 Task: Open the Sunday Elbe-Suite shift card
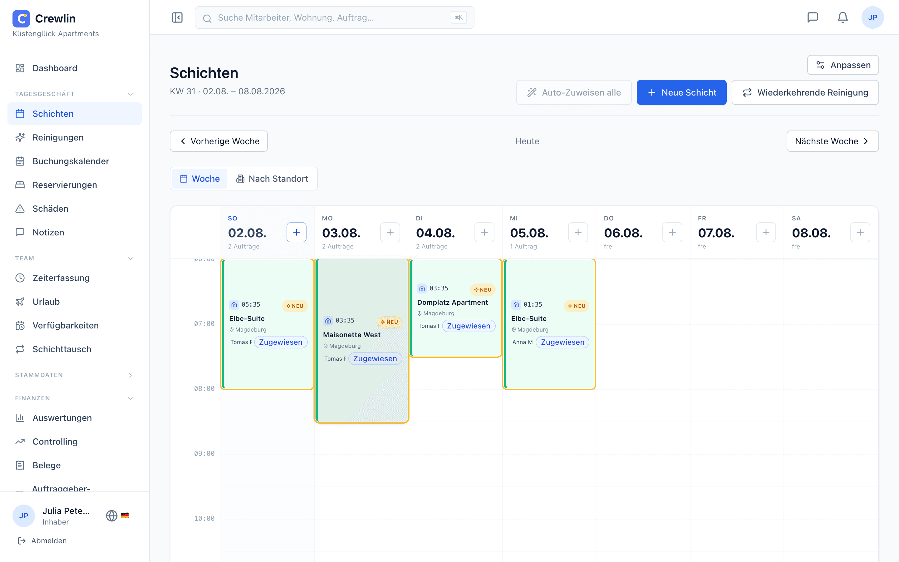267,324
